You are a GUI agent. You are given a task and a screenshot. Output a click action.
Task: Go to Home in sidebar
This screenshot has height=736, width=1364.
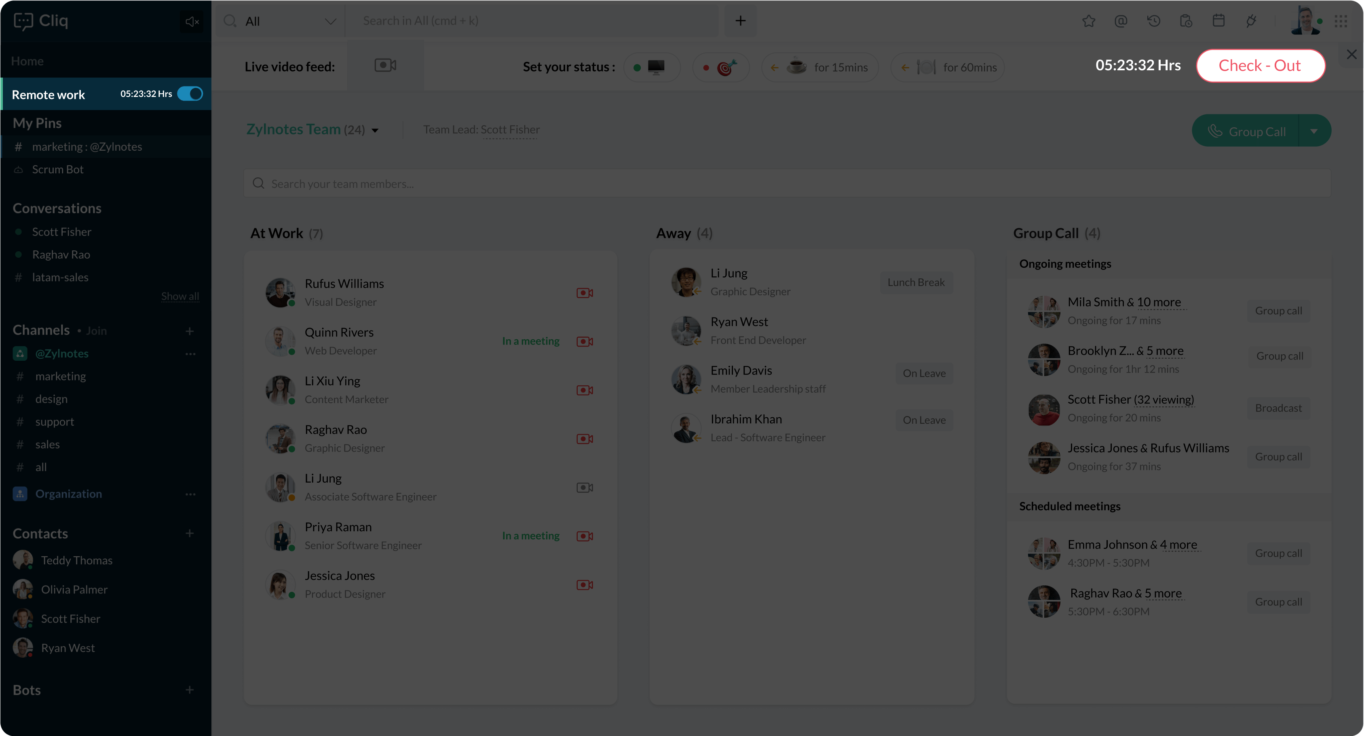tap(27, 61)
